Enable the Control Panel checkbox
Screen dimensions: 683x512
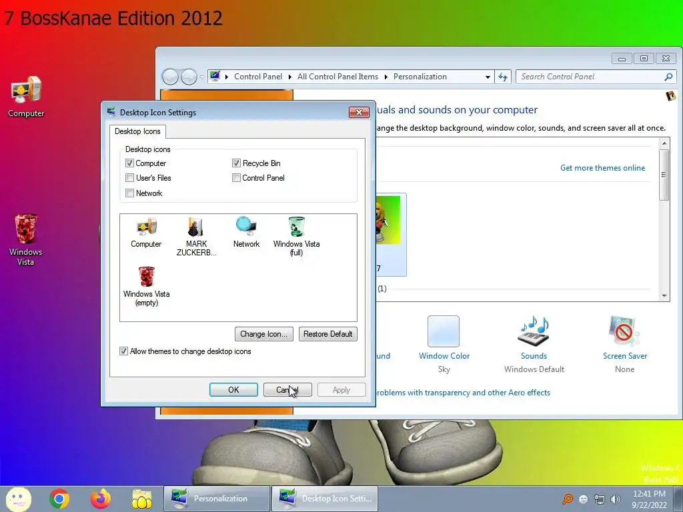point(236,177)
